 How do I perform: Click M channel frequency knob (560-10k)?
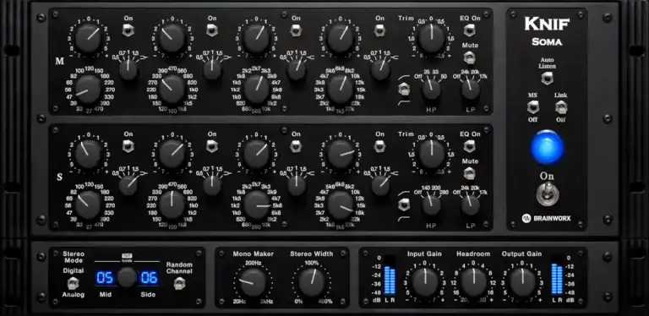coord(256,89)
